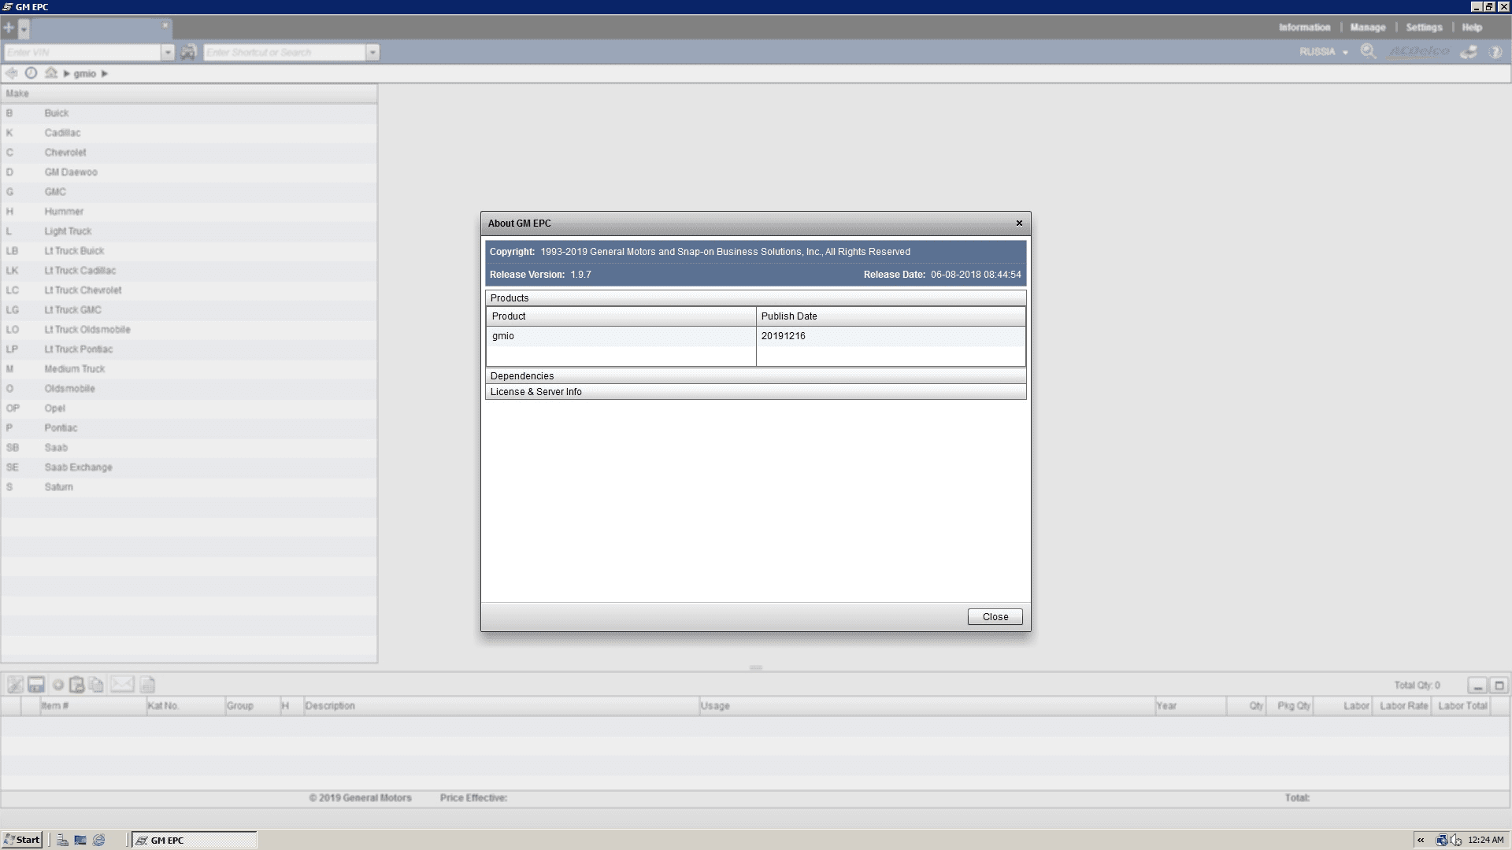Click the magnifier search icon near RUSSIA
The height and width of the screenshot is (850, 1512).
1368,52
